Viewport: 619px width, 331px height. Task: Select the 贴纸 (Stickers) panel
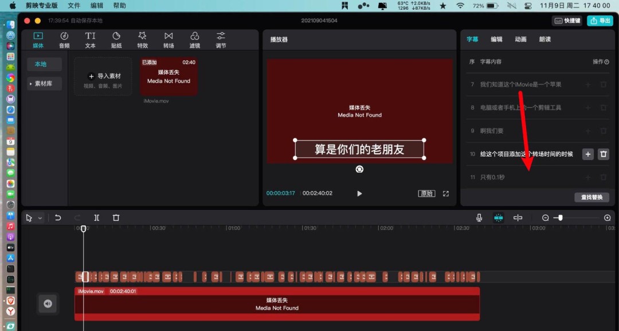coord(116,39)
